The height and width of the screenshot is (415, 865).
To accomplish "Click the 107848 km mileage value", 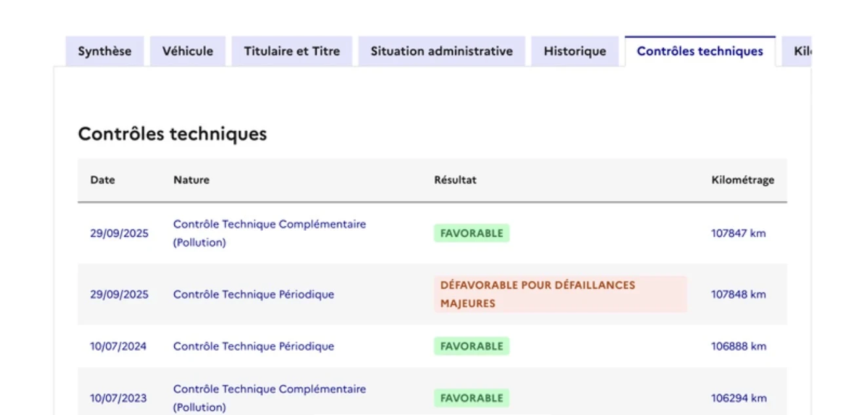I will coord(738,294).
